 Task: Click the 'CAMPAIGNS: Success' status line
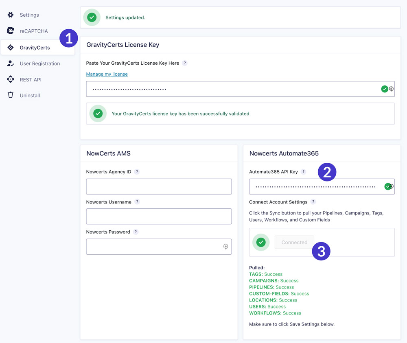tap(274, 280)
